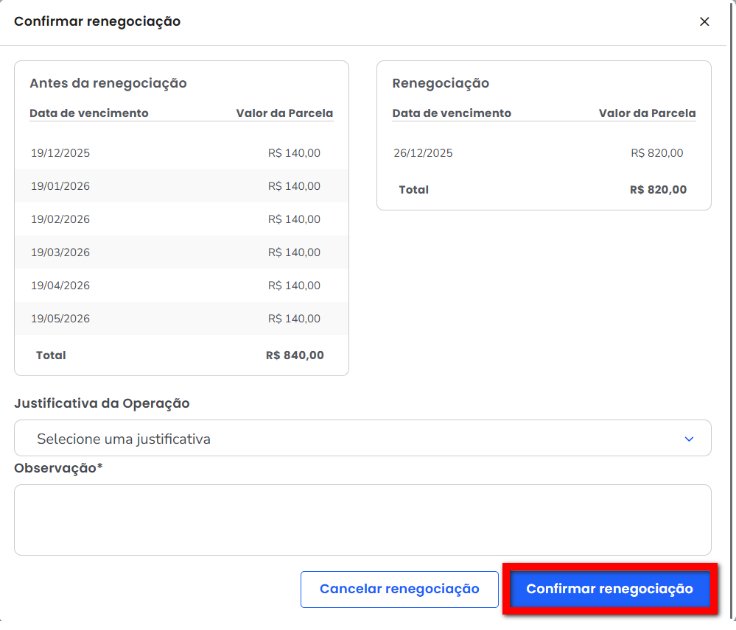
Task: Click the 'Observação*' field label
Action: tap(58, 467)
